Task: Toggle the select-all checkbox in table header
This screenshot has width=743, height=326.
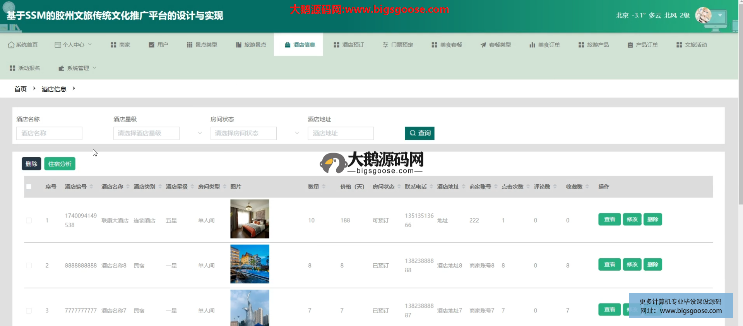Action: pos(29,187)
